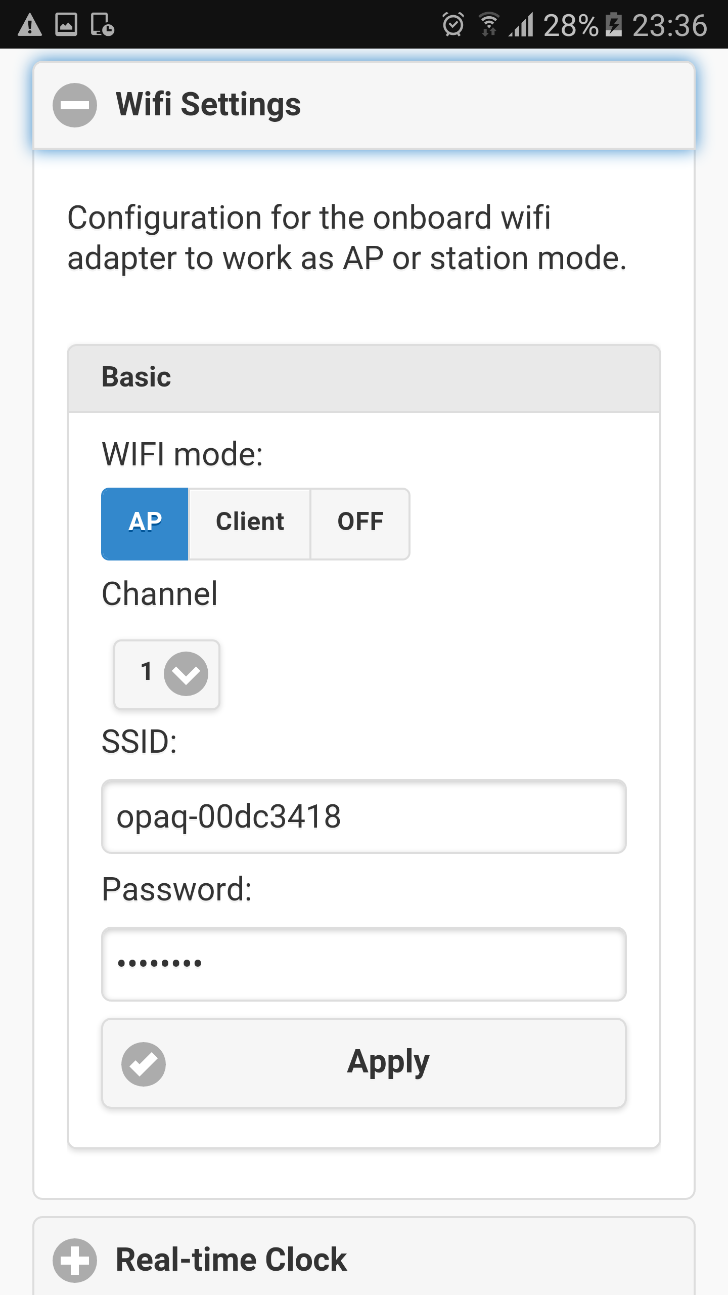Viewport: 728px width, 1295px height.
Task: Tap the device sync notification icon
Action: click(x=103, y=25)
